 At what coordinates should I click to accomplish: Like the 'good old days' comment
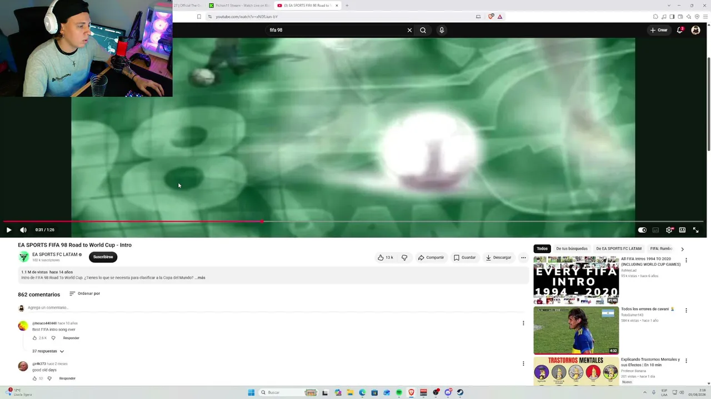(x=34, y=378)
